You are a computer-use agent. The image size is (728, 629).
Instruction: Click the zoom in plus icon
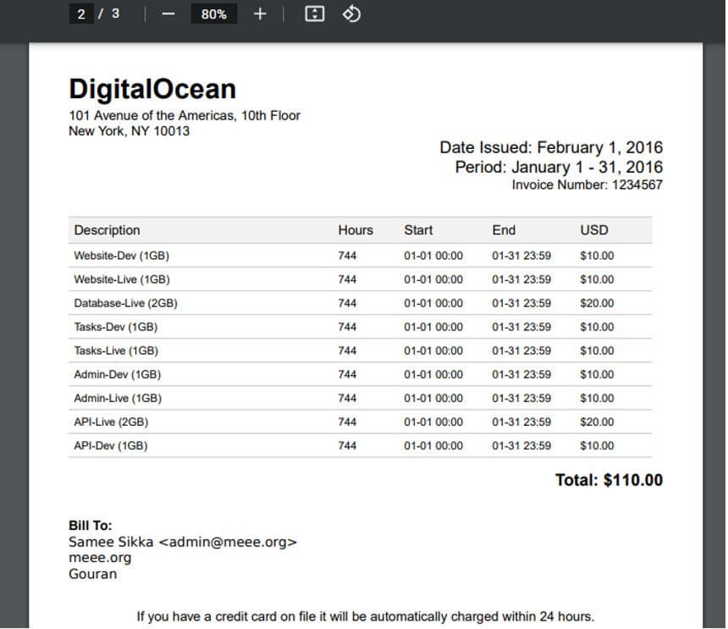point(260,14)
